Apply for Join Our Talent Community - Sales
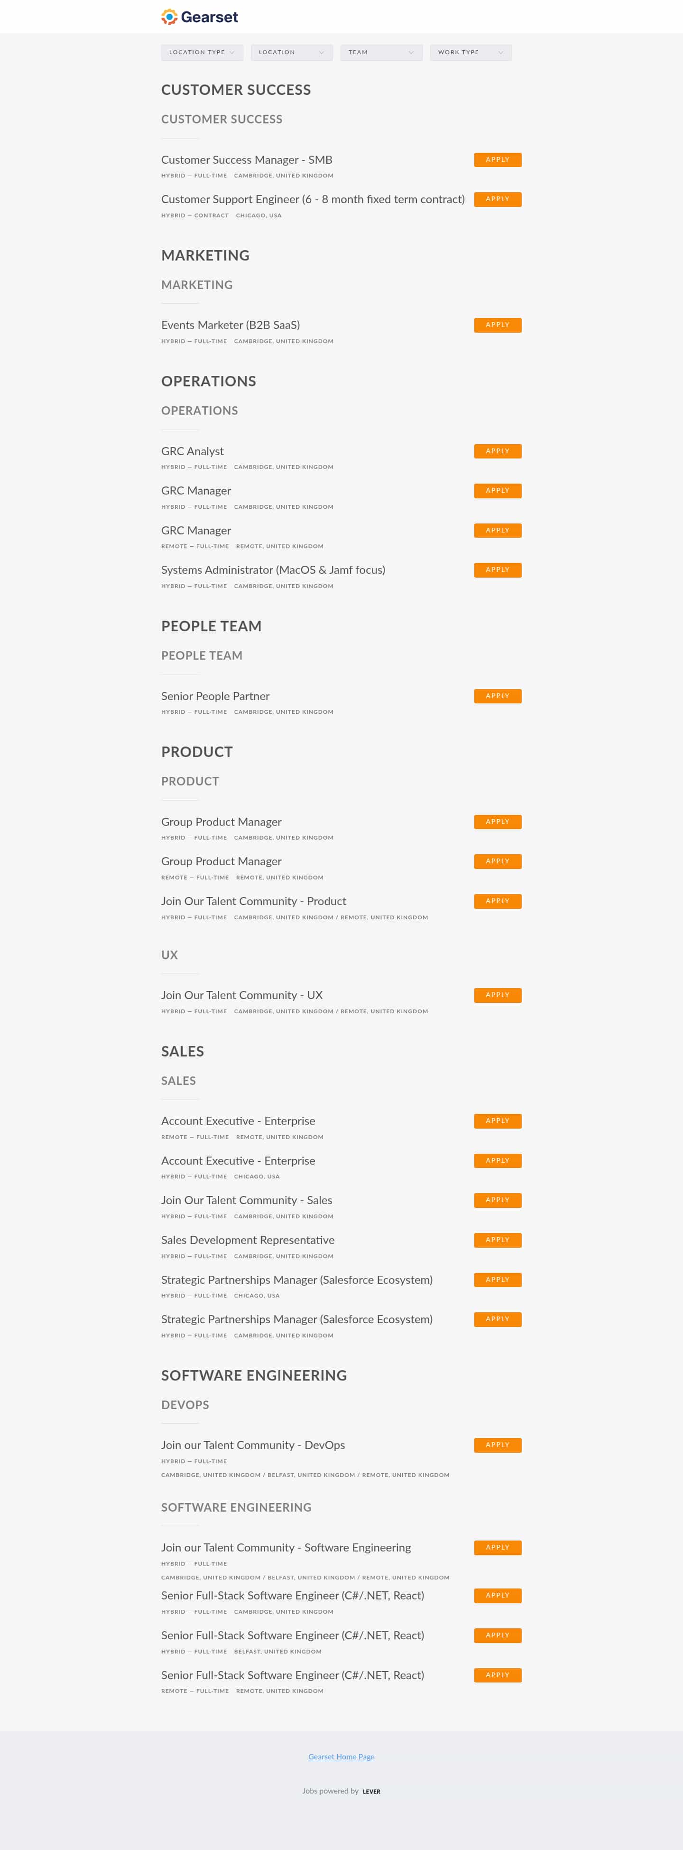 click(x=497, y=1200)
